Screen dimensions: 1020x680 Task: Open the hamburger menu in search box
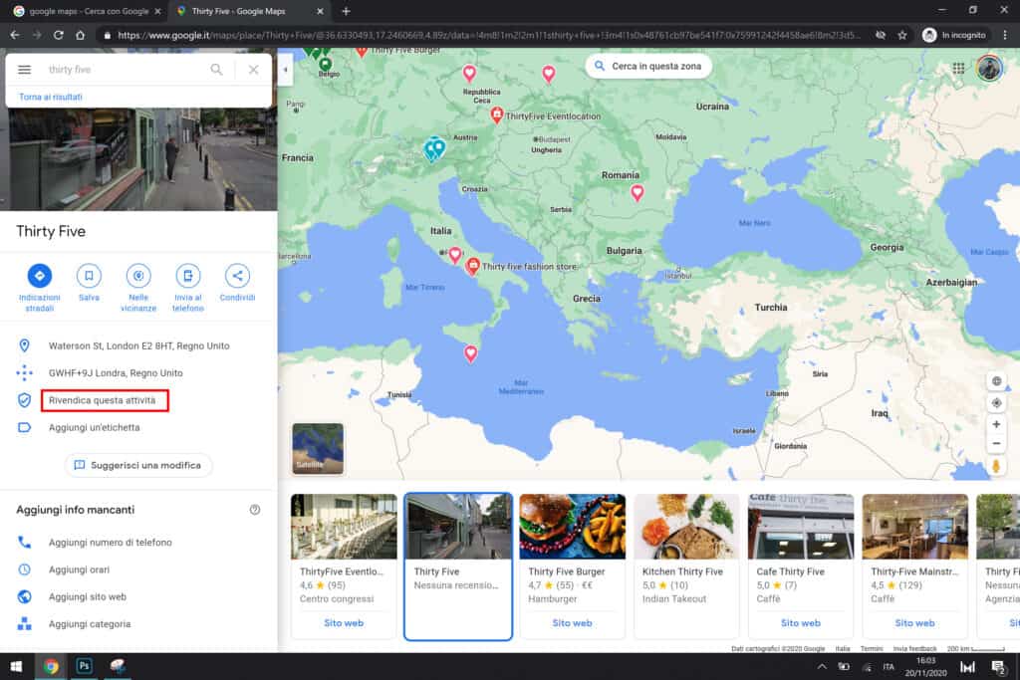25,70
